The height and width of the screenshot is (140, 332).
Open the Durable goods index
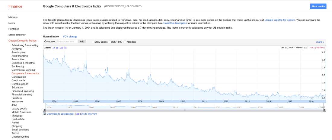point(19,84)
